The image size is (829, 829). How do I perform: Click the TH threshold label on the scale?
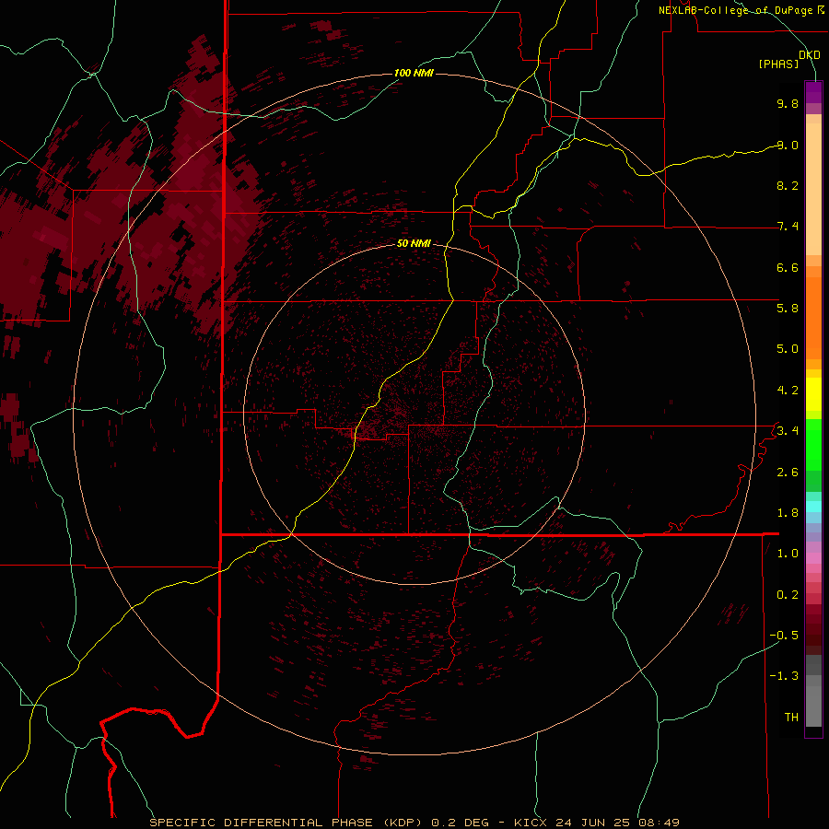point(791,718)
